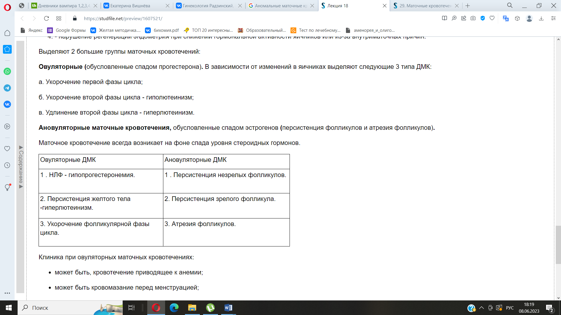Show hidden system tray icons
Screen dimensions: 561x315
[x=482, y=308]
